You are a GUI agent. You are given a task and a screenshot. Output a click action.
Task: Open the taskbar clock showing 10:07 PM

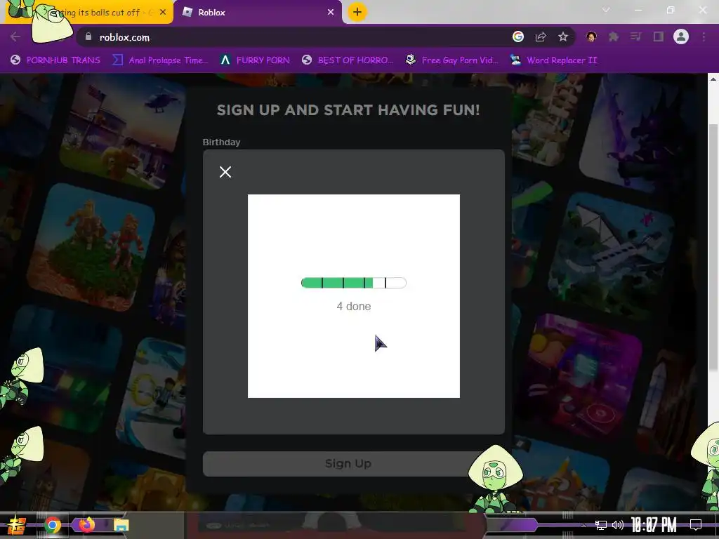[654, 525]
